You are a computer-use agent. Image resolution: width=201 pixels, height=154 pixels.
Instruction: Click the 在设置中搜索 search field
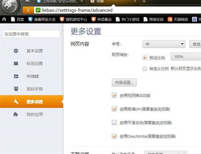tap(31, 34)
